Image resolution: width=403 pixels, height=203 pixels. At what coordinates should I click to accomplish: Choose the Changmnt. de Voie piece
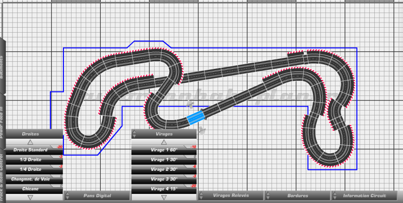31,179
